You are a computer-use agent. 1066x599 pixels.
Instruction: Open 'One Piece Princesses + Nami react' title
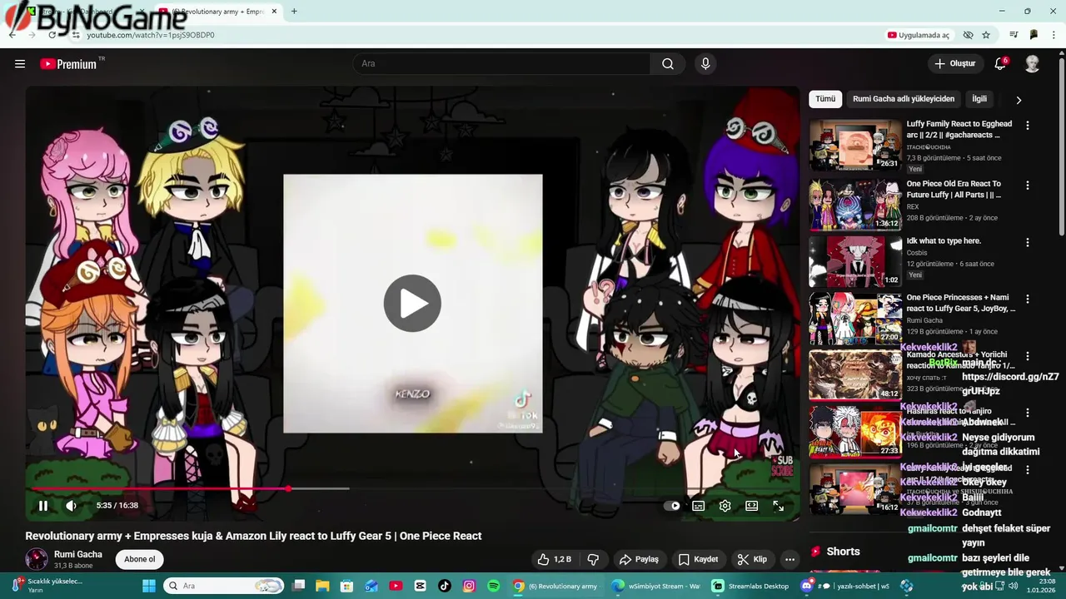click(x=960, y=303)
